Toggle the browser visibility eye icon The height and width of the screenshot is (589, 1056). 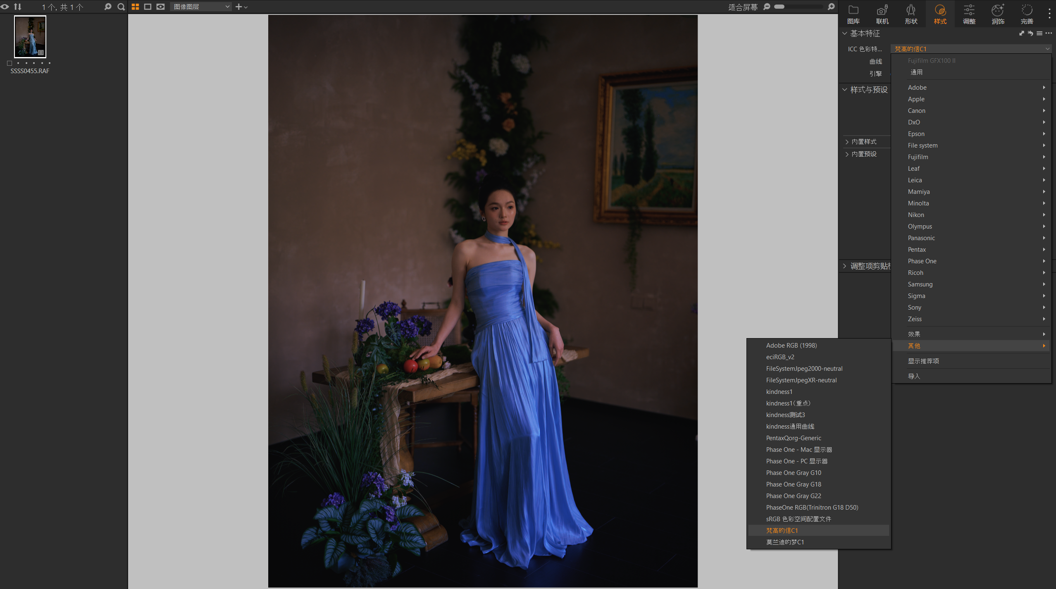[5, 7]
